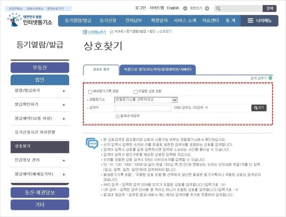Click the NOTICE speech bubble icon

(92, 144)
